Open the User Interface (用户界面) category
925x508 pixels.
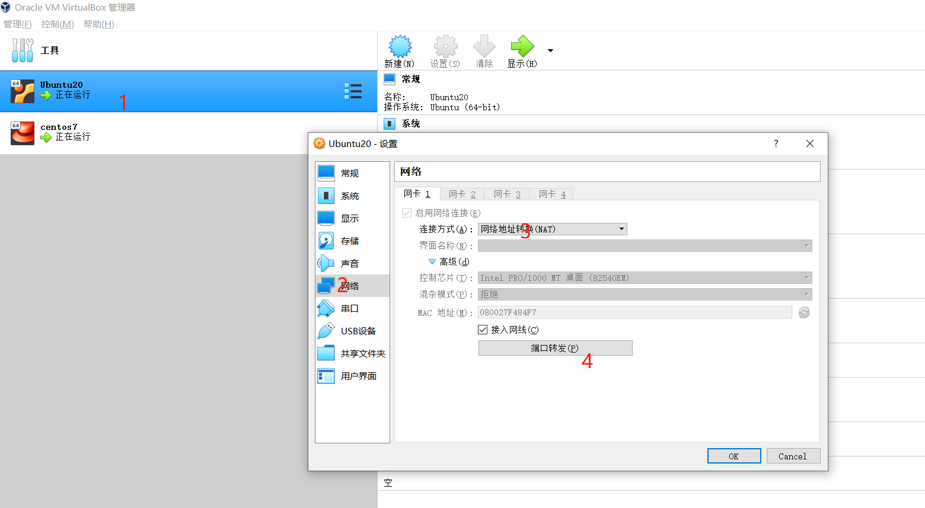(x=352, y=376)
